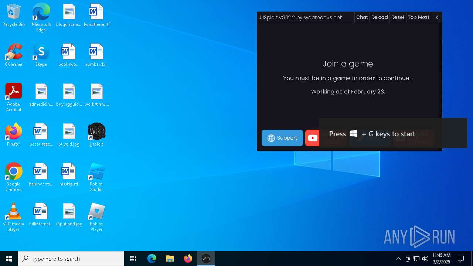Click the network icon in system tray

tap(416, 259)
